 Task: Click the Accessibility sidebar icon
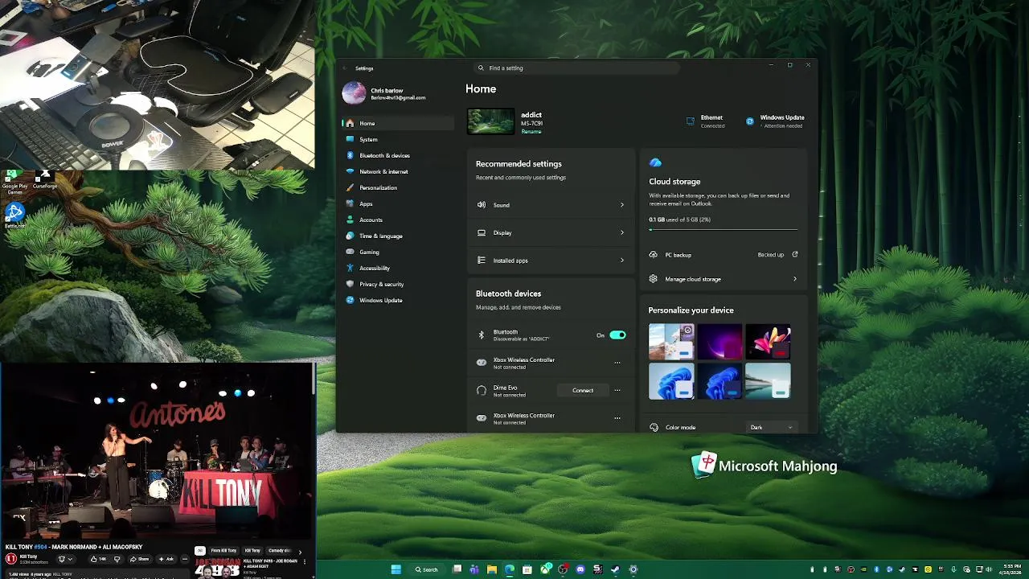coord(350,268)
